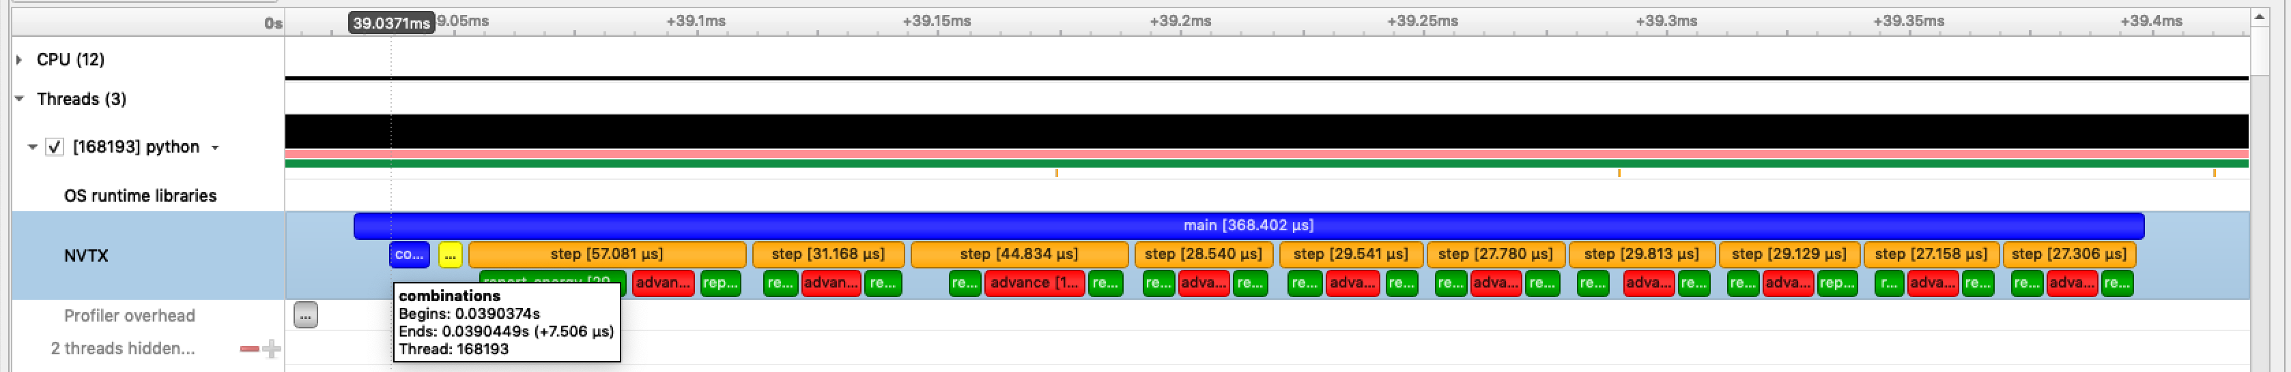Click the red advance block under step 44.834
This screenshot has height=372, width=2291.
click(1034, 283)
